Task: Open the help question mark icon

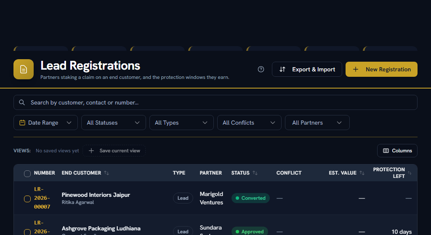Action: point(261,69)
